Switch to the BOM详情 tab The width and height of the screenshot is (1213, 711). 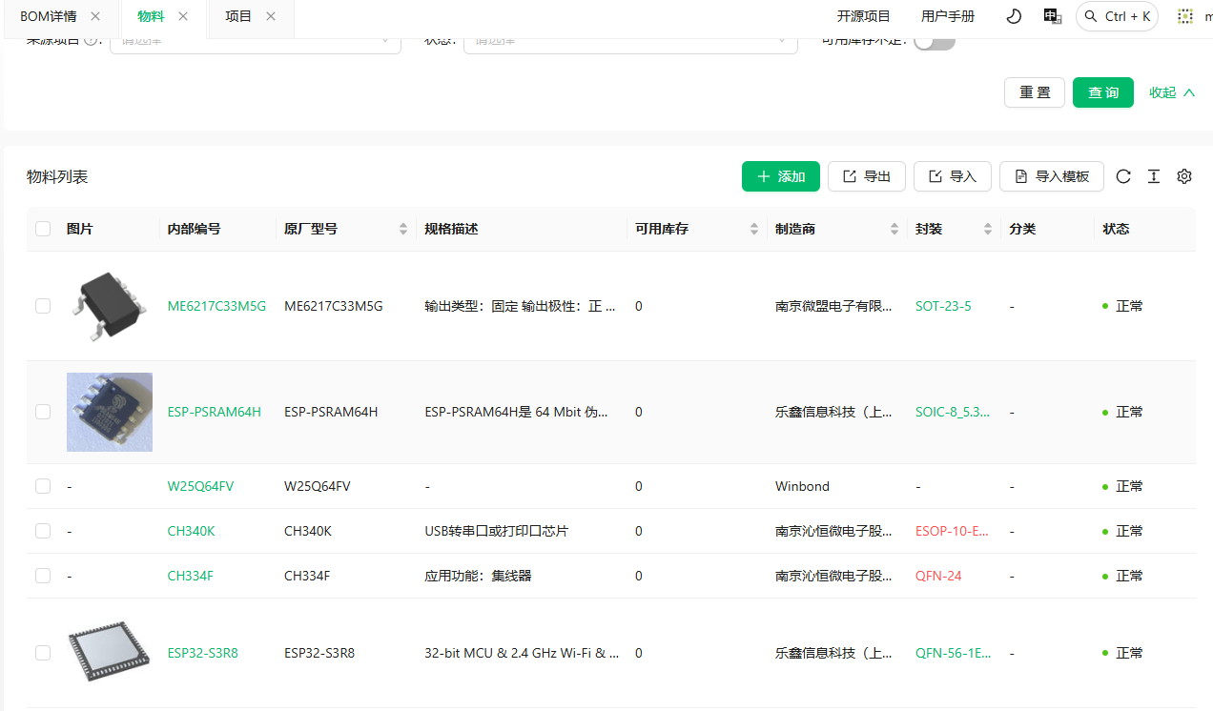(48, 16)
